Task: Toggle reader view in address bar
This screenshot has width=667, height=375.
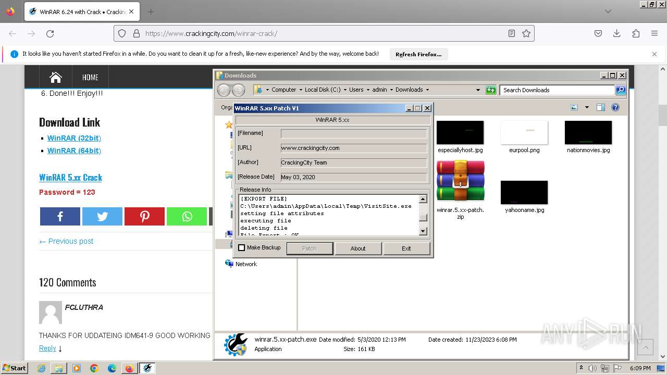Action: click(512, 33)
